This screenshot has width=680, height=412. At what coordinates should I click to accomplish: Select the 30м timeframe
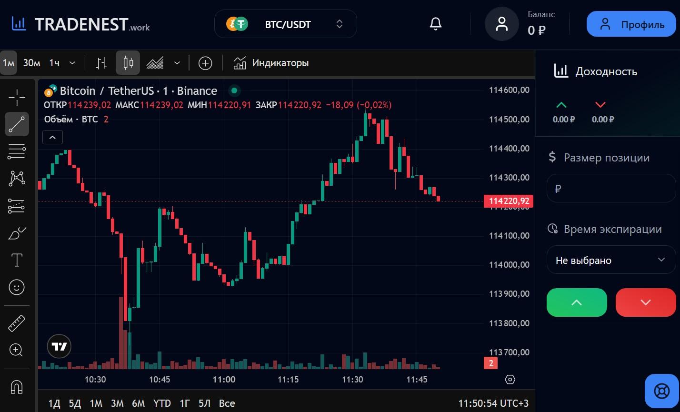31,63
